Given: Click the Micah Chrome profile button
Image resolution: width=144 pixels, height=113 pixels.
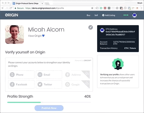Looking at the screenshot, I should click(x=140, y=3).
